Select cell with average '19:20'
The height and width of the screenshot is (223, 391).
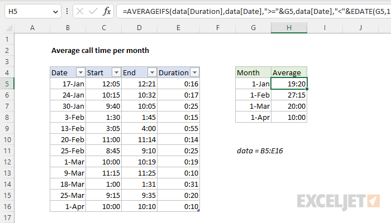(289, 84)
